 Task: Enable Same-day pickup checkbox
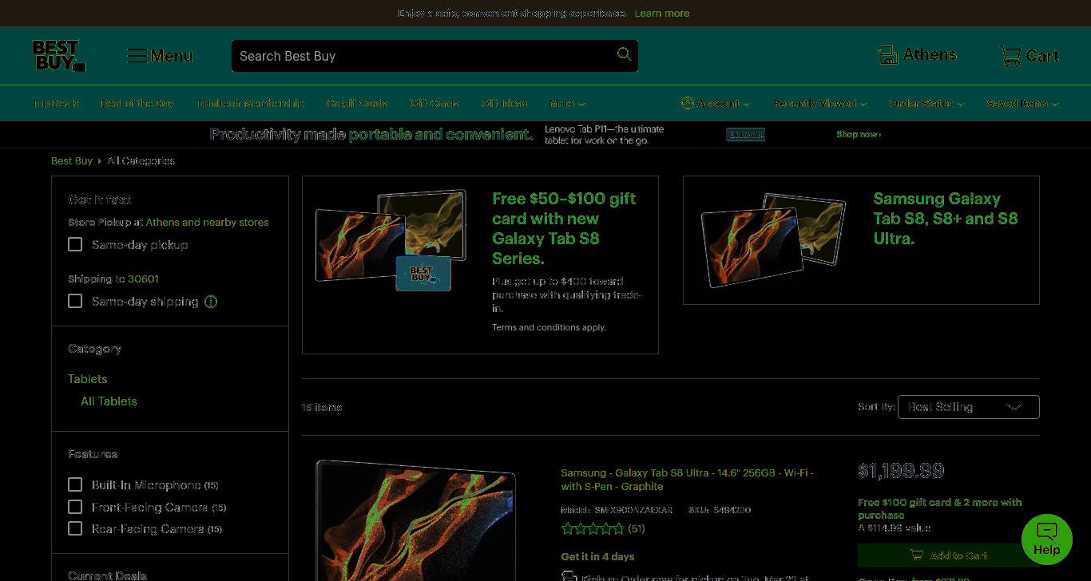pos(75,244)
